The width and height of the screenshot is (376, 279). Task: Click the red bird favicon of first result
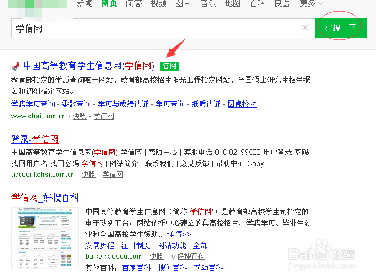[16, 66]
